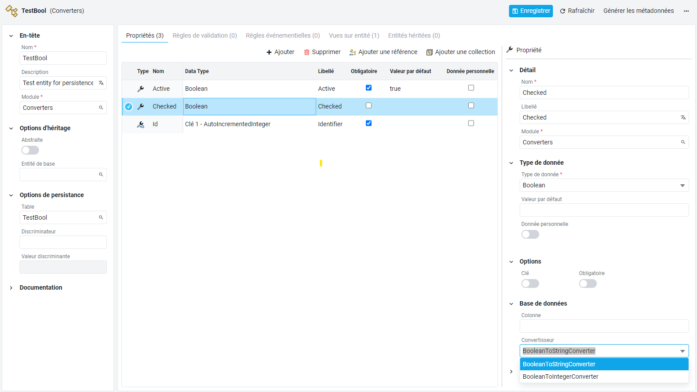This screenshot has height=392, width=697.
Task: Open the more options ellipsis menu
Action: click(686, 11)
